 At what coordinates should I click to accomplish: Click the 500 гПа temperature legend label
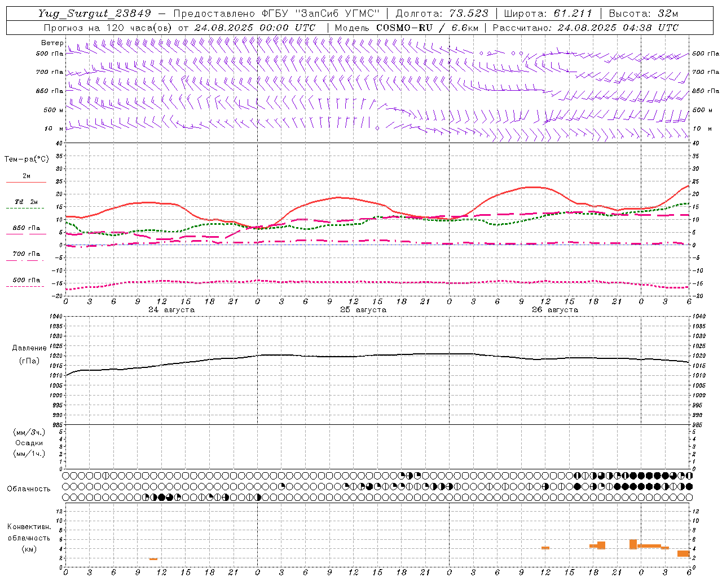pyautogui.click(x=27, y=280)
